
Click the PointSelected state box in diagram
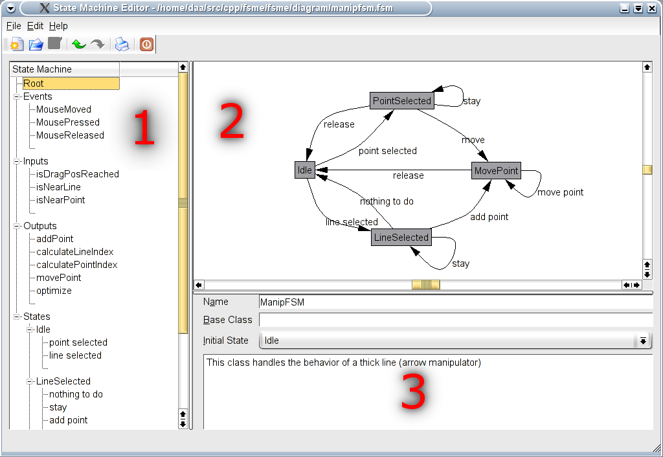point(401,101)
